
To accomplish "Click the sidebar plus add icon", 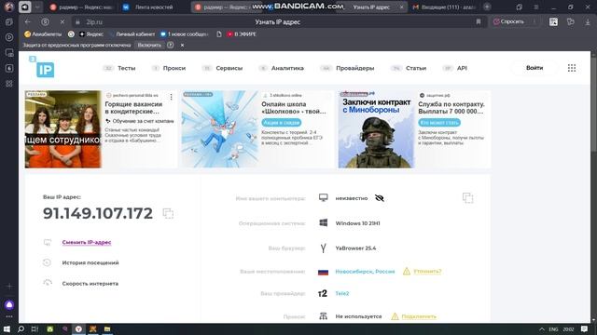I will (x=9, y=287).
